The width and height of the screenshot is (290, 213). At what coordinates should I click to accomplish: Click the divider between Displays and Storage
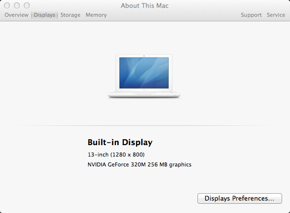pyautogui.click(x=58, y=15)
